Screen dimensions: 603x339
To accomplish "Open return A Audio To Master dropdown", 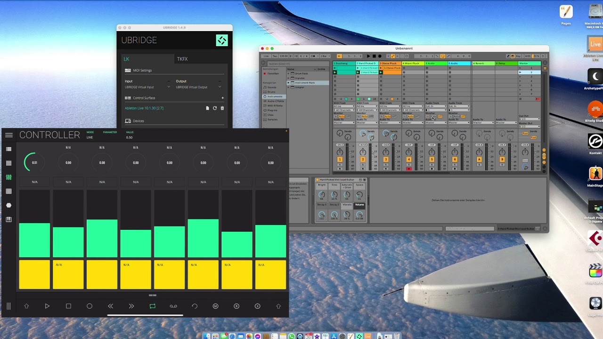I will point(483,122).
